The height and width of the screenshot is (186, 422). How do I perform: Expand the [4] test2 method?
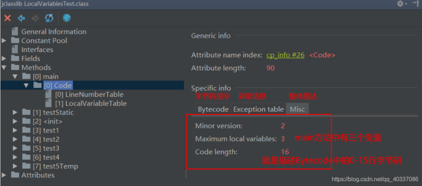pos(15,139)
